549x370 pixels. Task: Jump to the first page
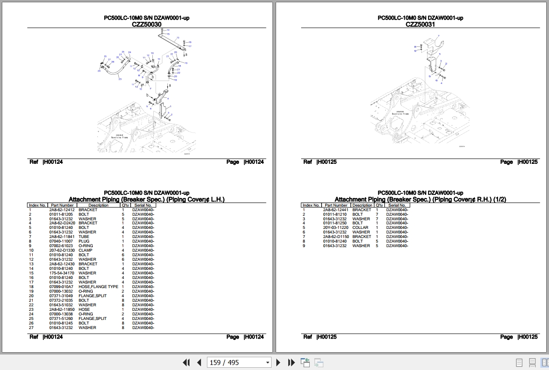click(x=186, y=363)
